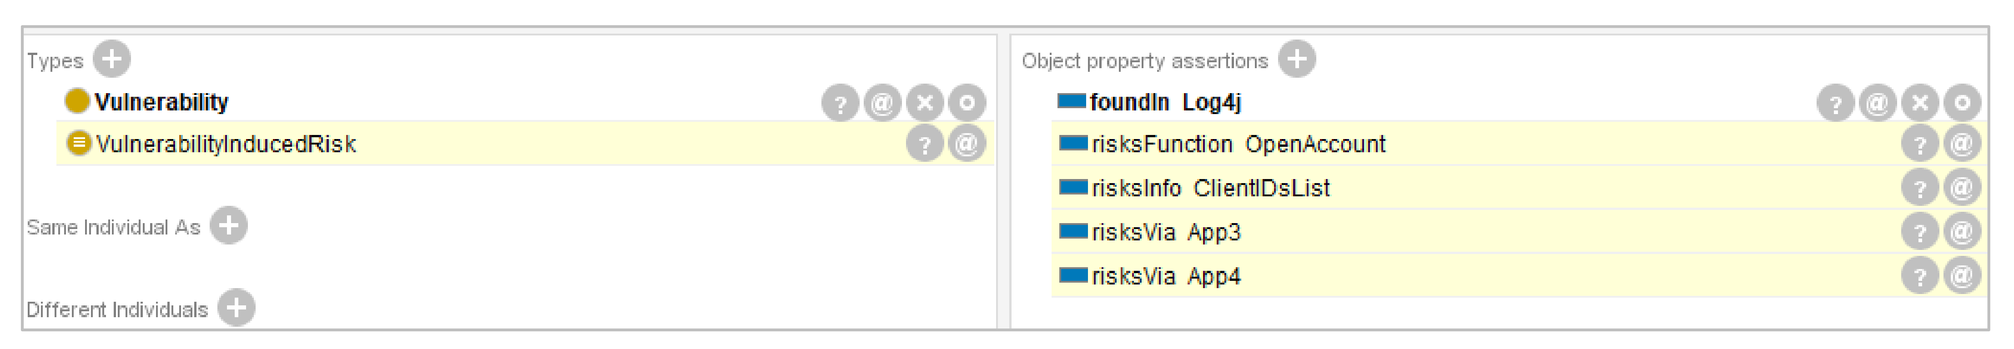Open annotations for risksVia App4
This screenshot has height=349, width=2014.
click(1963, 275)
